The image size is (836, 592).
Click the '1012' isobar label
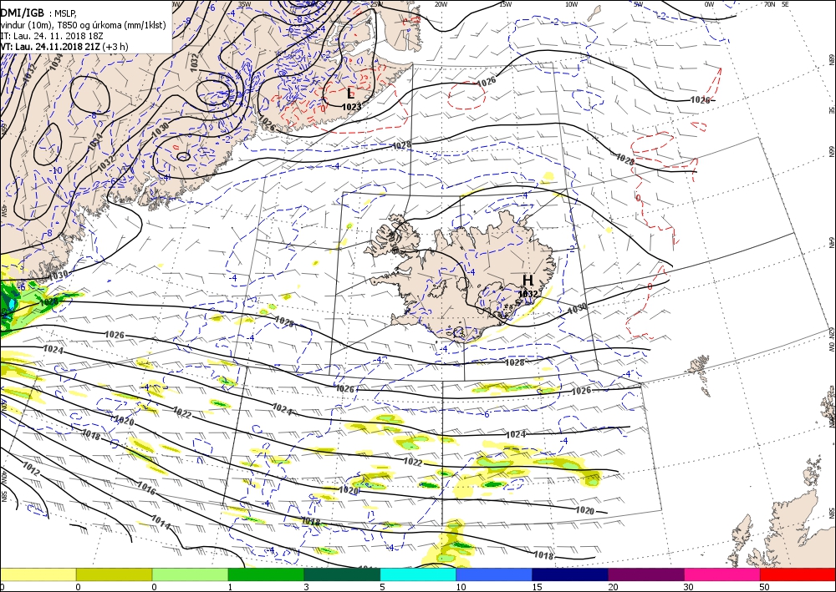[31, 468]
